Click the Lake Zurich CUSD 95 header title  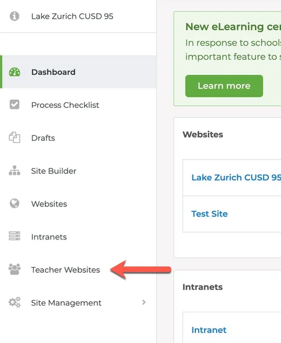[x=72, y=16]
